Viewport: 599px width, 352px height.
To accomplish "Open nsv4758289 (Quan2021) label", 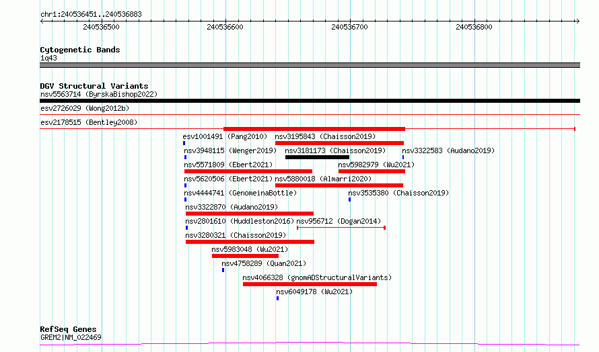I will coord(264,263).
